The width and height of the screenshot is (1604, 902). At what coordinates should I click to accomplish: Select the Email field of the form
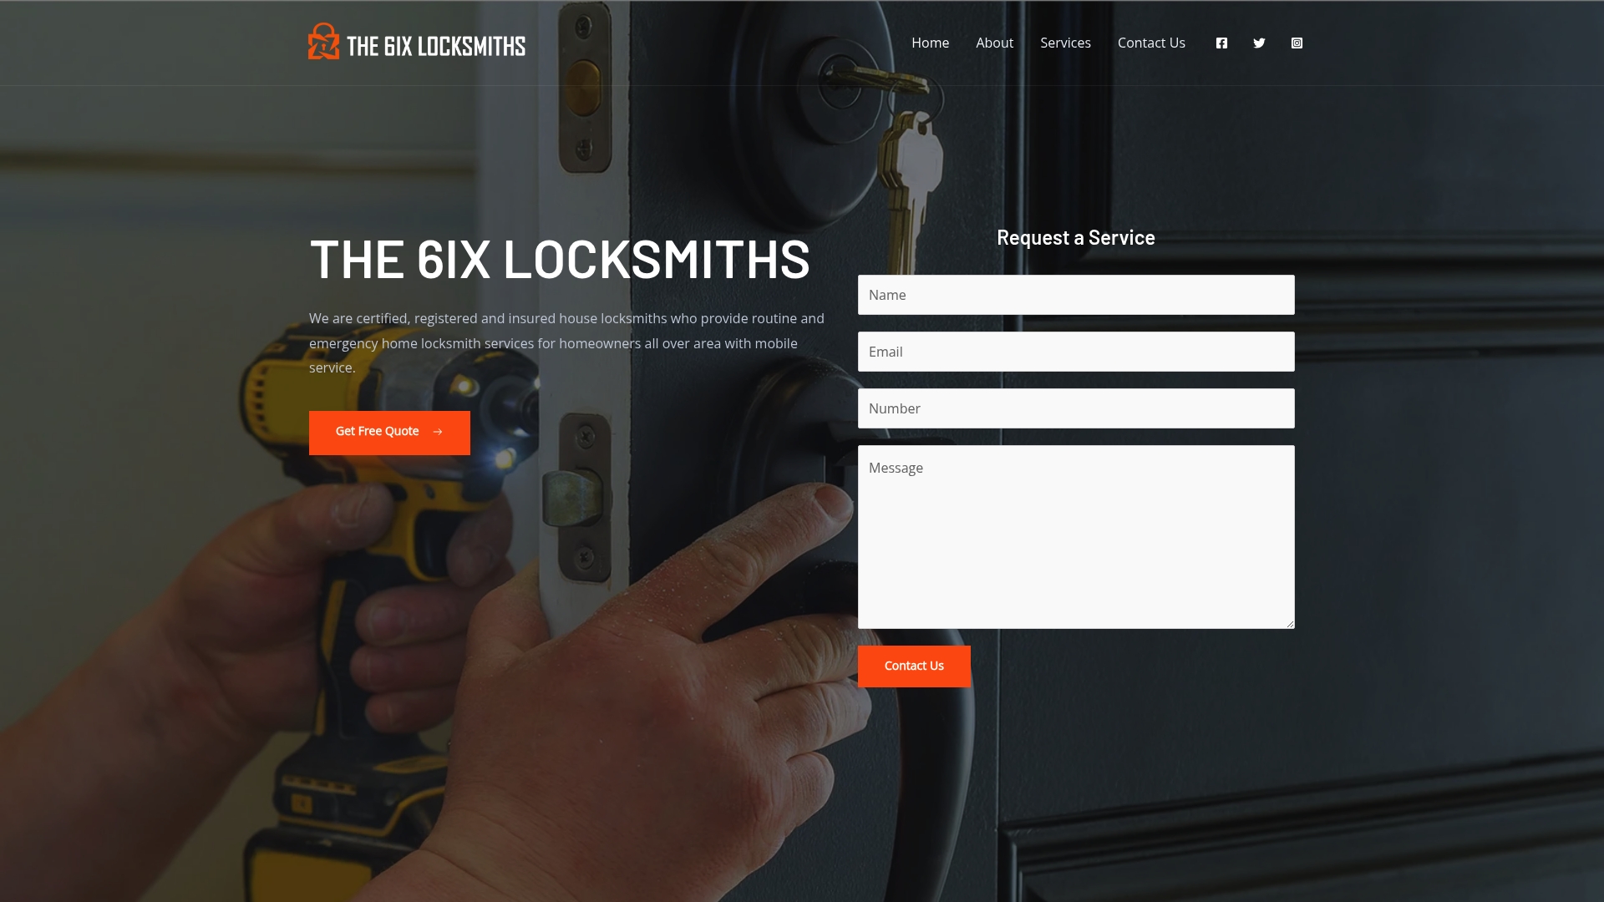(x=1076, y=351)
